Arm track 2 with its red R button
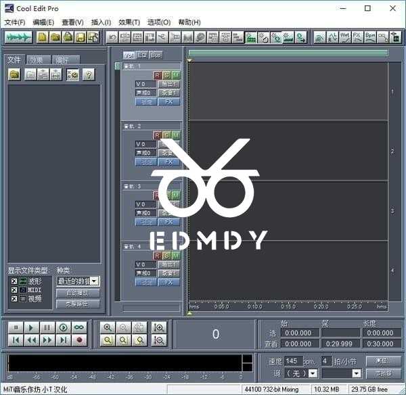The width and height of the screenshot is (406, 395). click(x=157, y=135)
